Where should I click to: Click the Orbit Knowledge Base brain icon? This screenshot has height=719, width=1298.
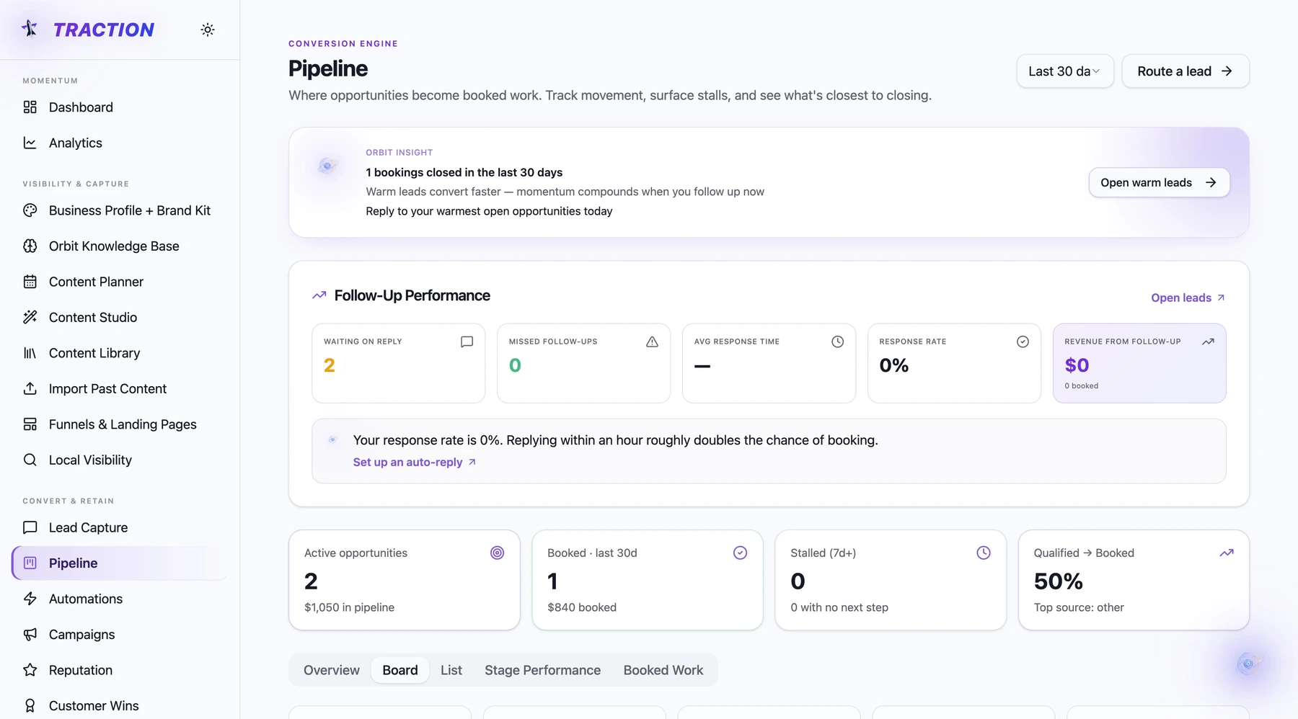(30, 246)
